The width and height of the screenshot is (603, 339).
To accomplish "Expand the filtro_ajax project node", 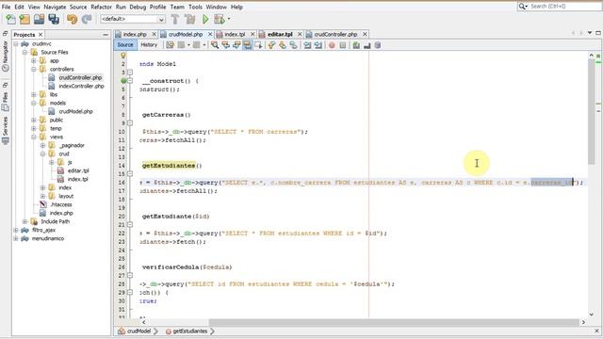I will tap(16, 230).
